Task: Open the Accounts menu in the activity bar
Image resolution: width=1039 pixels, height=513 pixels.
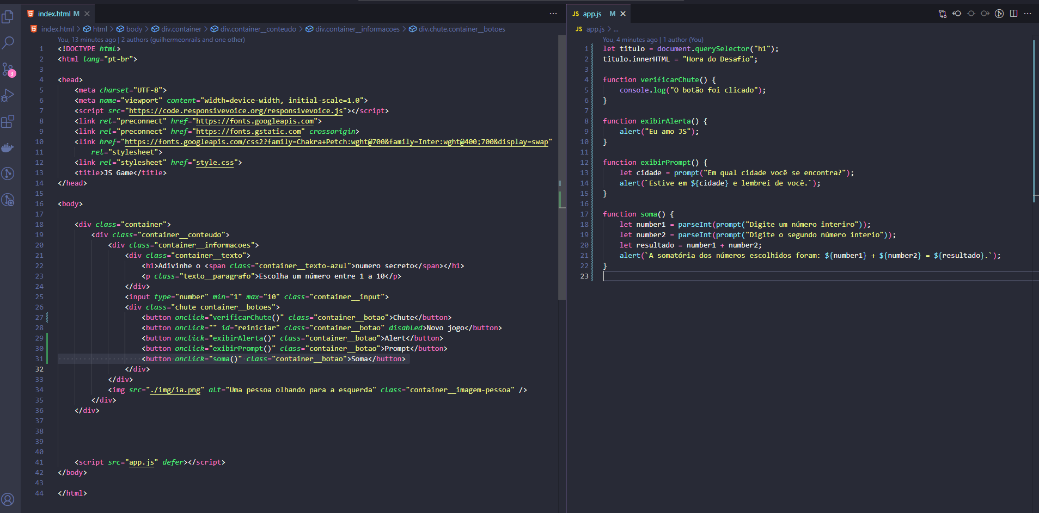Action: coord(8,499)
